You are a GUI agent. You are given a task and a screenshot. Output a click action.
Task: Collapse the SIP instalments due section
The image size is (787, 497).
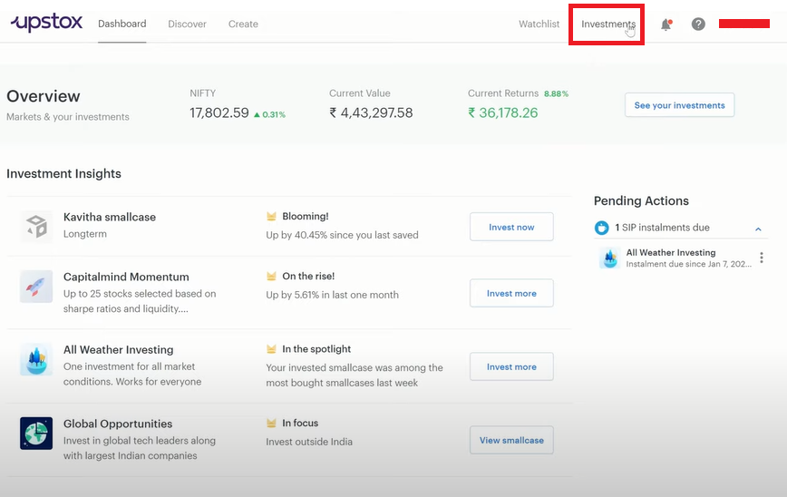pyautogui.click(x=758, y=229)
